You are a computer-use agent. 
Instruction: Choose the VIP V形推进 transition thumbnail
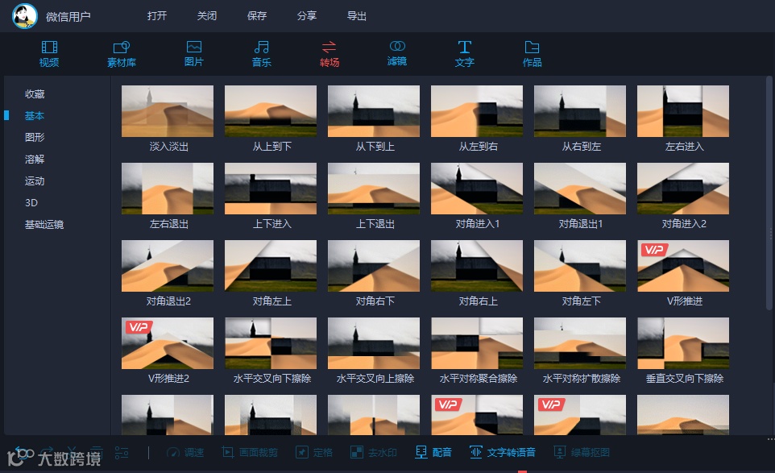tap(683, 266)
